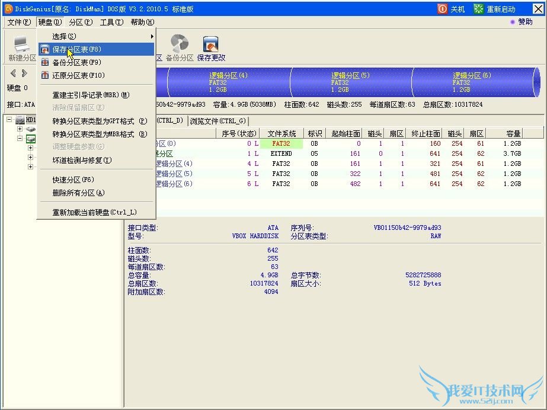Screen dimensions: 547x410
Task: Select the EXTEND partition table row
Action: click(x=349, y=153)
